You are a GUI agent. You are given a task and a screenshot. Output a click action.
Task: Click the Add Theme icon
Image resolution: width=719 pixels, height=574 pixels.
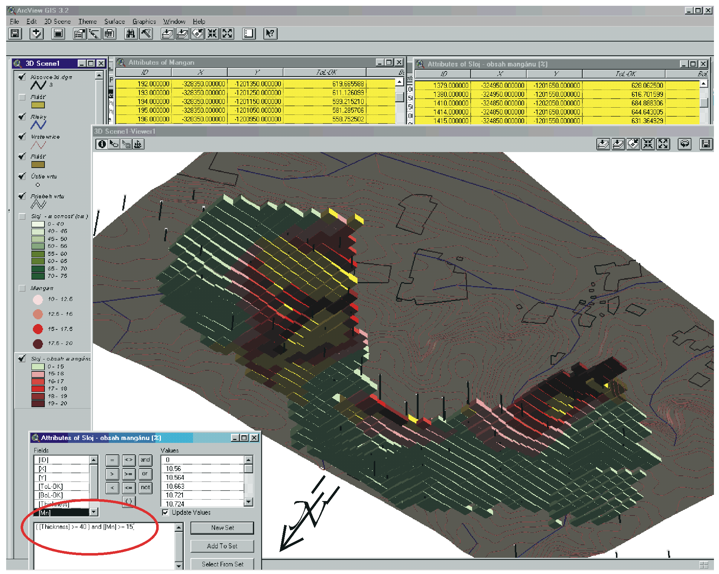[x=37, y=34]
